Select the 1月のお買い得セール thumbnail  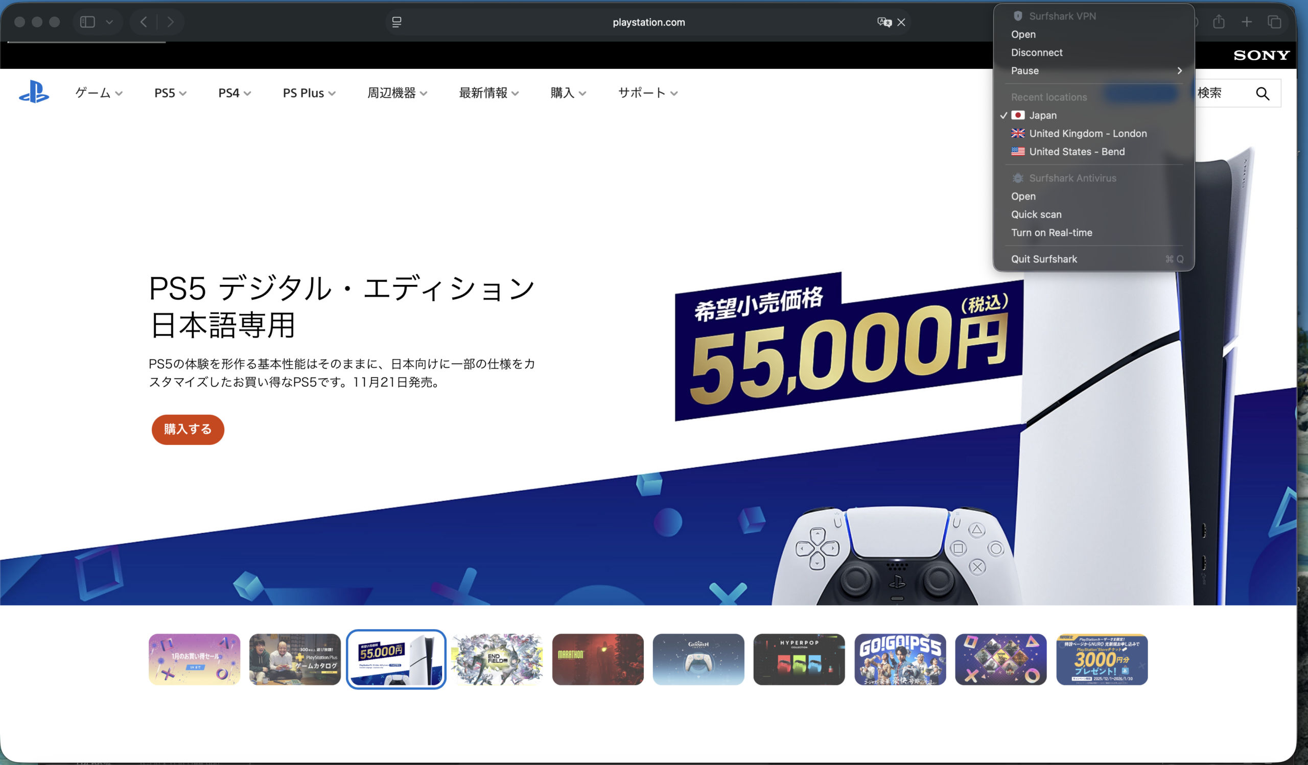click(x=195, y=659)
